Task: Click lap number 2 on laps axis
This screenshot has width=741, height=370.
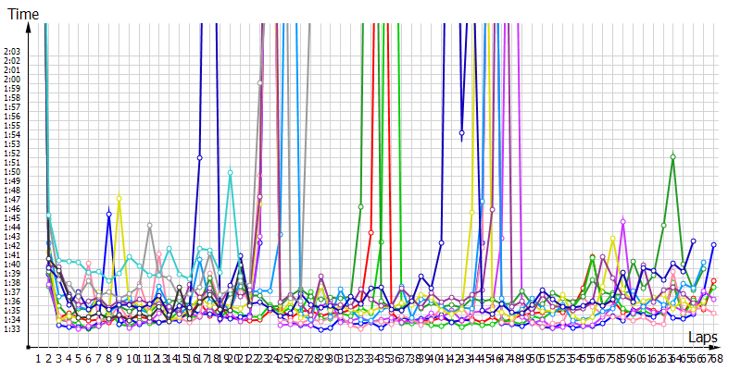Action: click(x=48, y=358)
